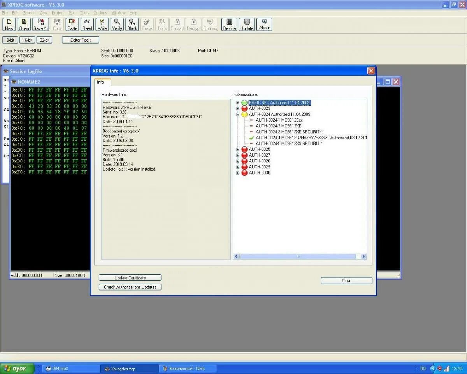Open the View menu
467x374 pixels.
coord(44,13)
